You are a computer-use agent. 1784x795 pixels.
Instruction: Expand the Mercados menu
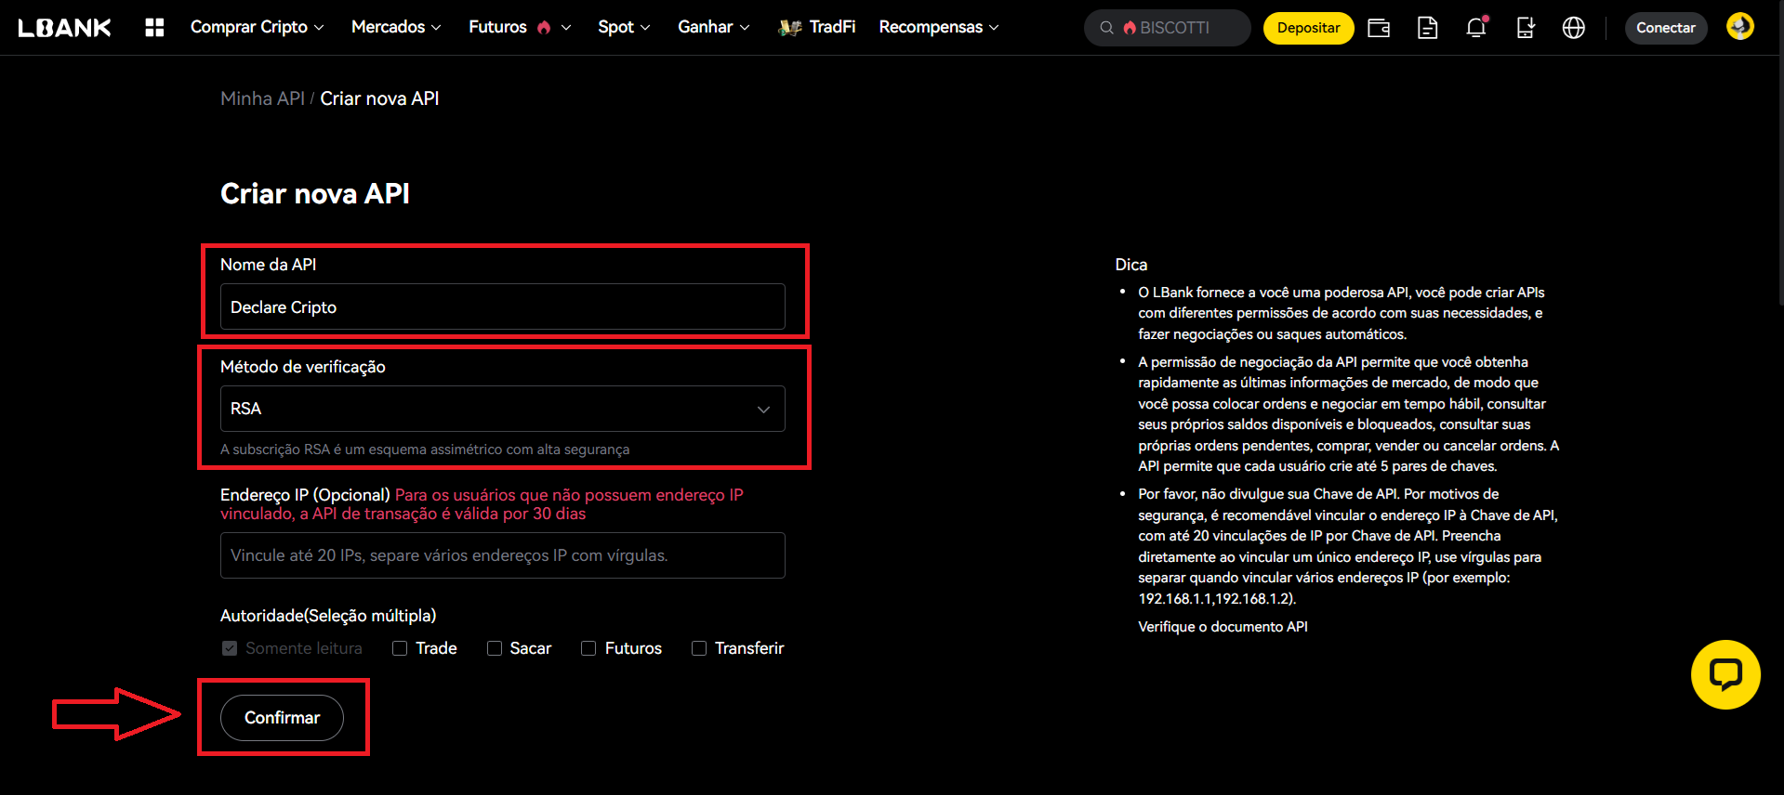(x=396, y=28)
